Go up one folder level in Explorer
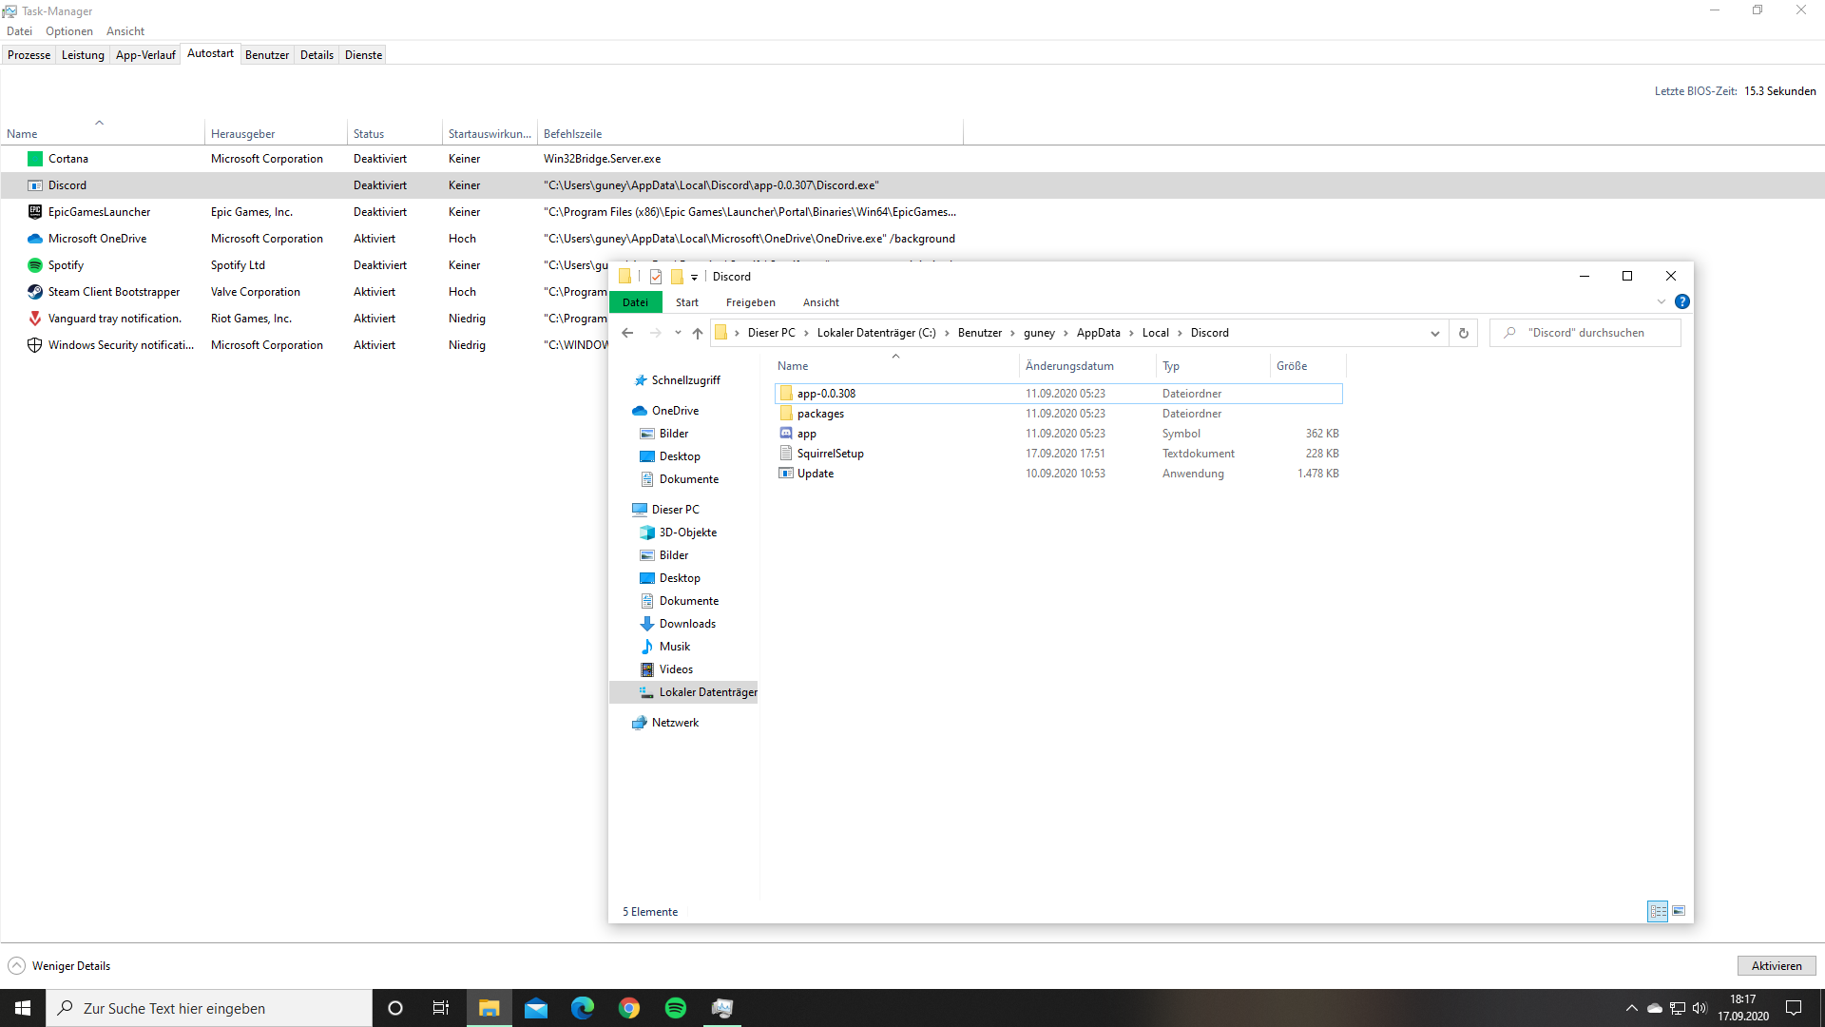 point(698,333)
